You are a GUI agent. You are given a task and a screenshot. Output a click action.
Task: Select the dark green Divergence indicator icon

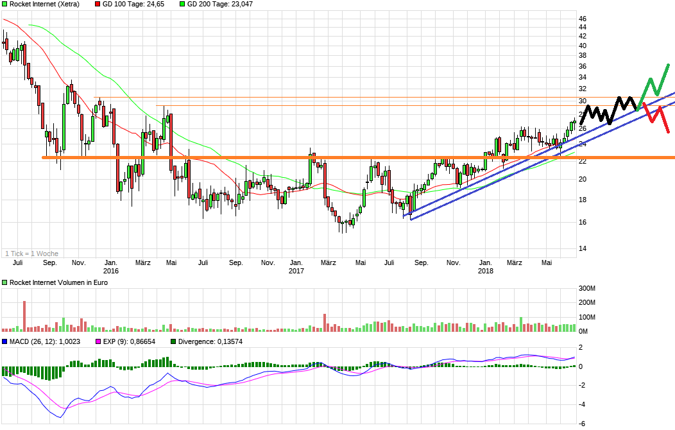[172, 342]
